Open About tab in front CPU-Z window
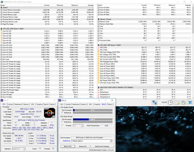The width and height of the screenshot is (194, 152). (x=110, y=104)
